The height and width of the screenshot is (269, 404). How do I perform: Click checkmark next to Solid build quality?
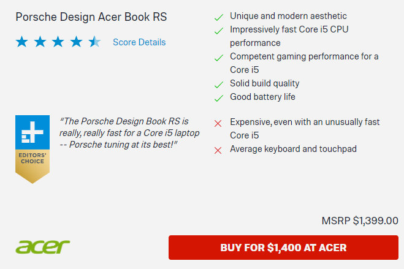tap(218, 85)
